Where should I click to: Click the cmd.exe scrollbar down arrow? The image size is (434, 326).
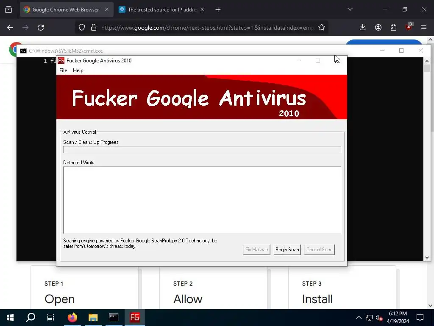pyautogui.click(x=427, y=258)
